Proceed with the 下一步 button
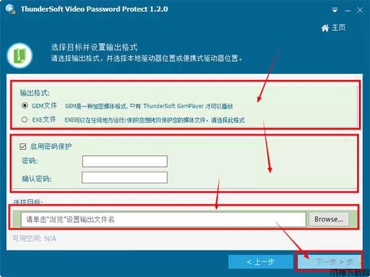 pos(329,262)
